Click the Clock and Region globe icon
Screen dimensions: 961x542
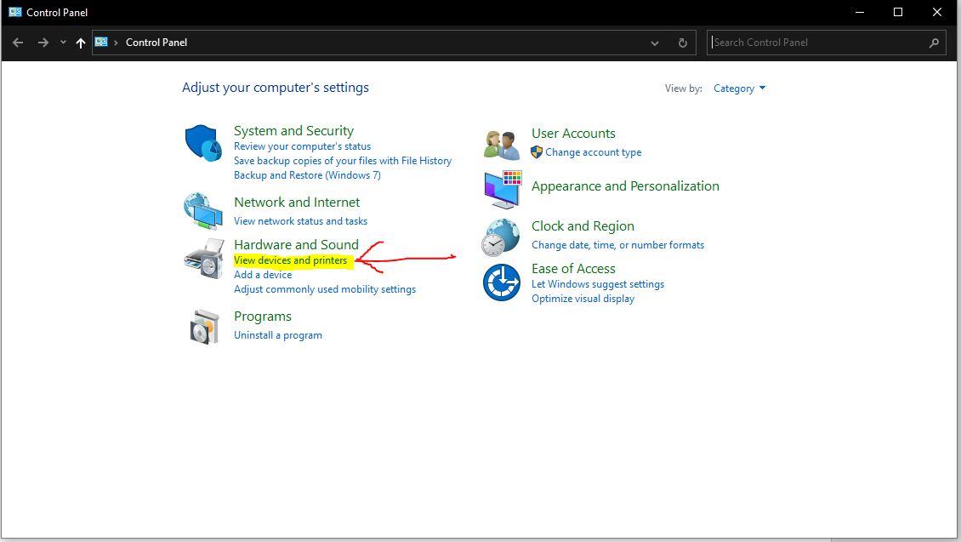pos(501,237)
